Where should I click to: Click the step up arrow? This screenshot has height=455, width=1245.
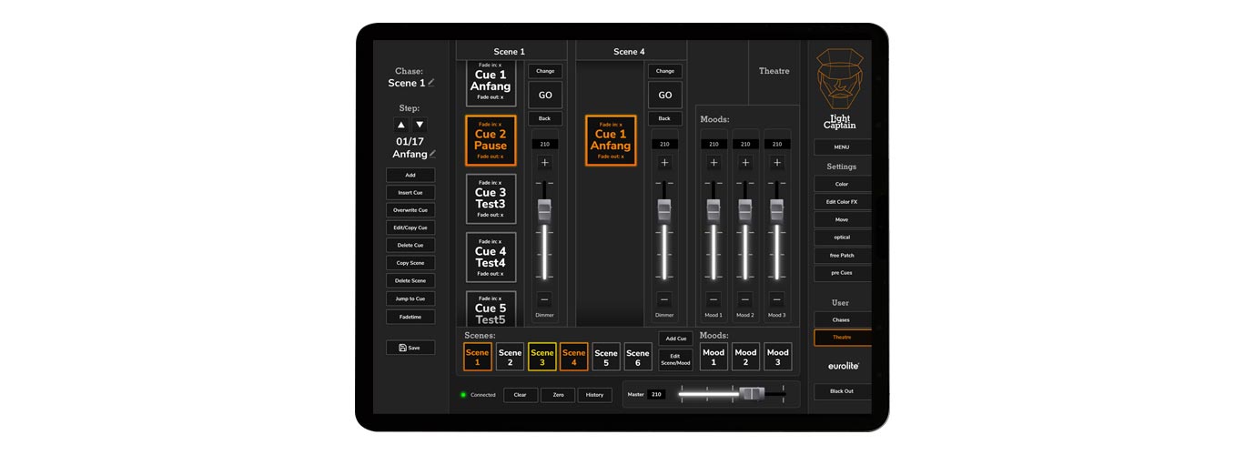(401, 125)
